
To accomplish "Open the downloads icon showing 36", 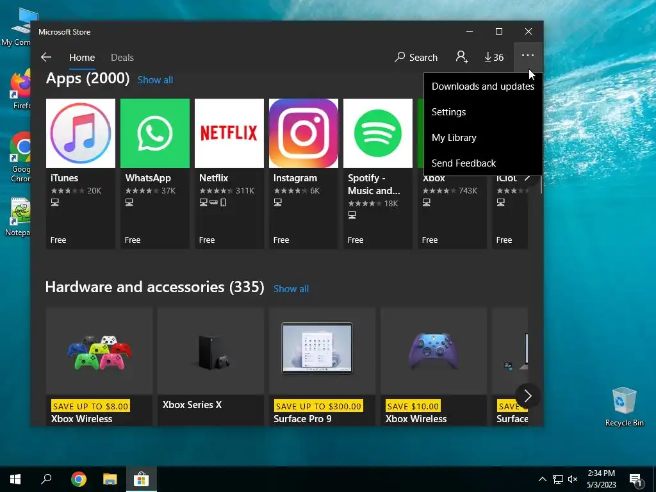I will 494,57.
